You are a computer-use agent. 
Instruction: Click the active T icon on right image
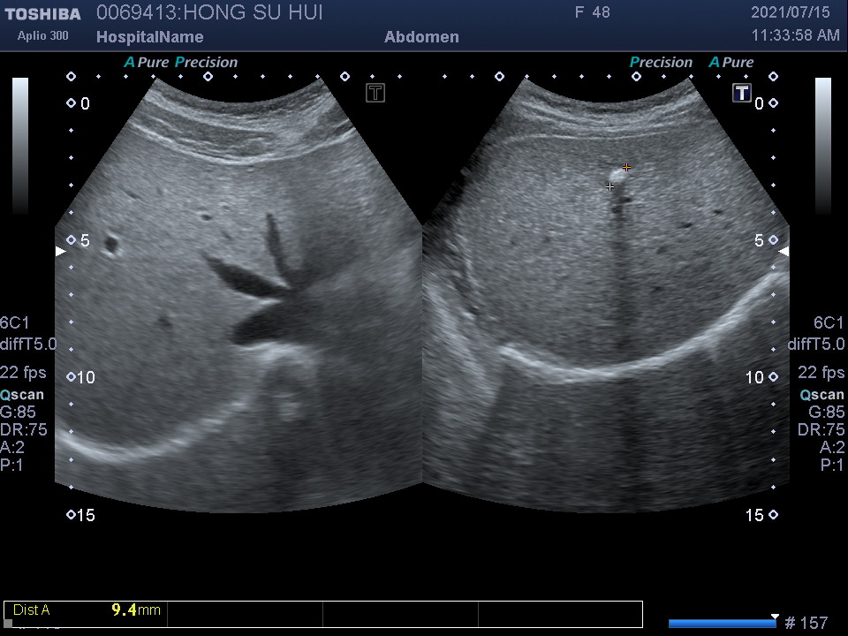click(741, 93)
